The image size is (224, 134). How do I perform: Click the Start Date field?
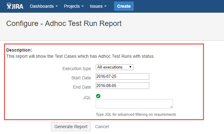pos(122,77)
